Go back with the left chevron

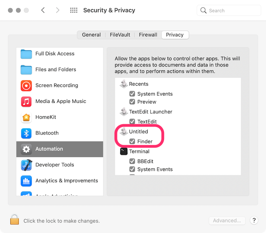coord(43,10)
